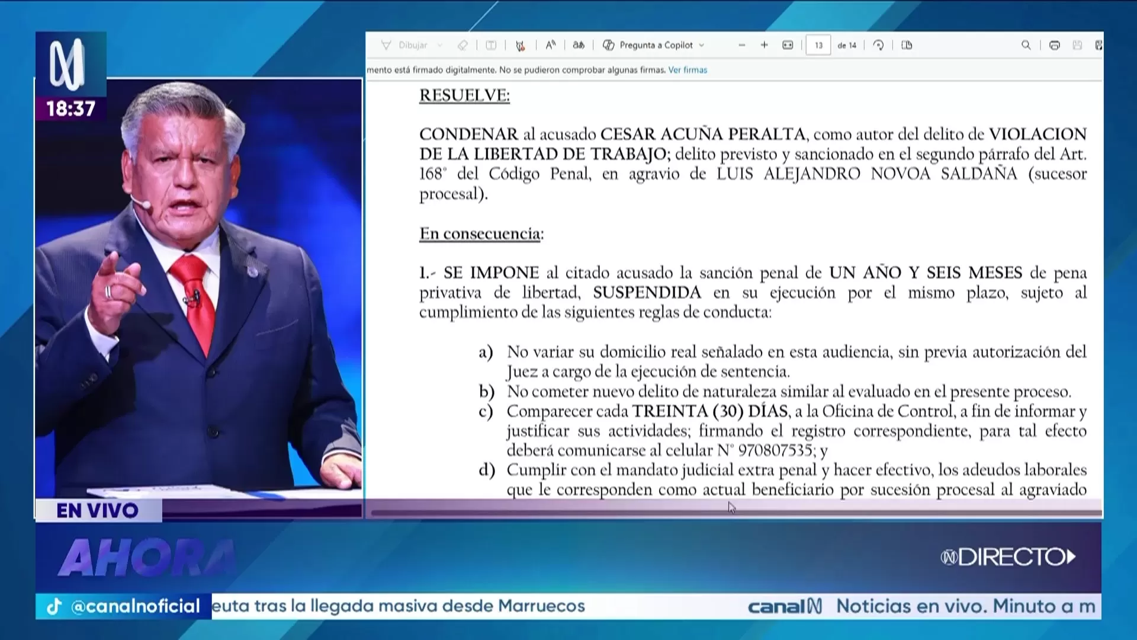Click the @canalnoficial TikTok handle
This screenshot has width=1137, height=640.
[136, 606]
